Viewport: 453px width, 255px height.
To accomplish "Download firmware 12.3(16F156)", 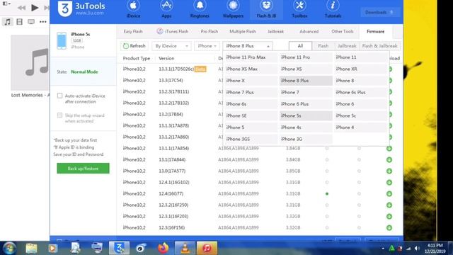I will pyautogui.click(x=389, y=228).
